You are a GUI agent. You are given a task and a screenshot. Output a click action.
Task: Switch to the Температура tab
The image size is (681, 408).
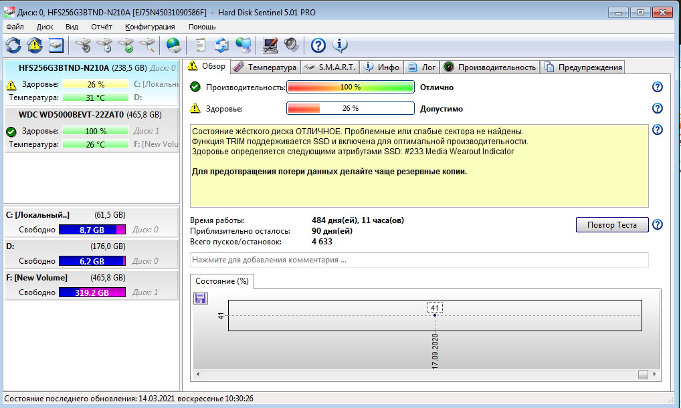pyautogui.click(x=266, y=67)
